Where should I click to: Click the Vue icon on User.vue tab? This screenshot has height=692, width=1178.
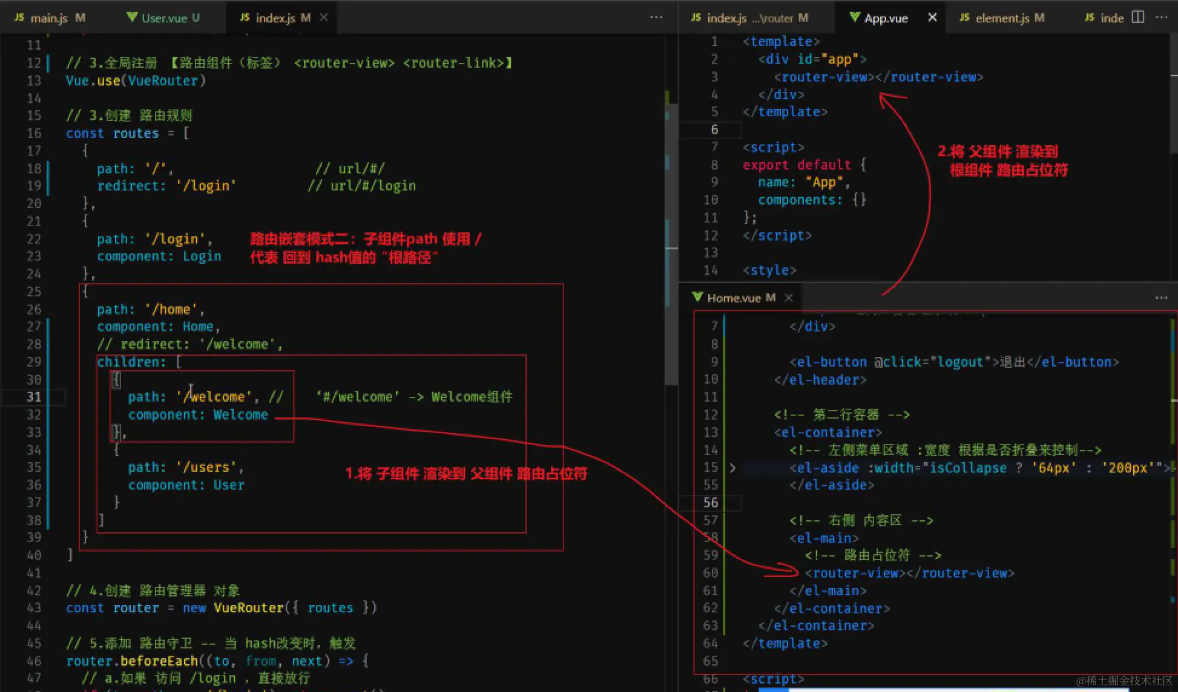pos(132,17)
